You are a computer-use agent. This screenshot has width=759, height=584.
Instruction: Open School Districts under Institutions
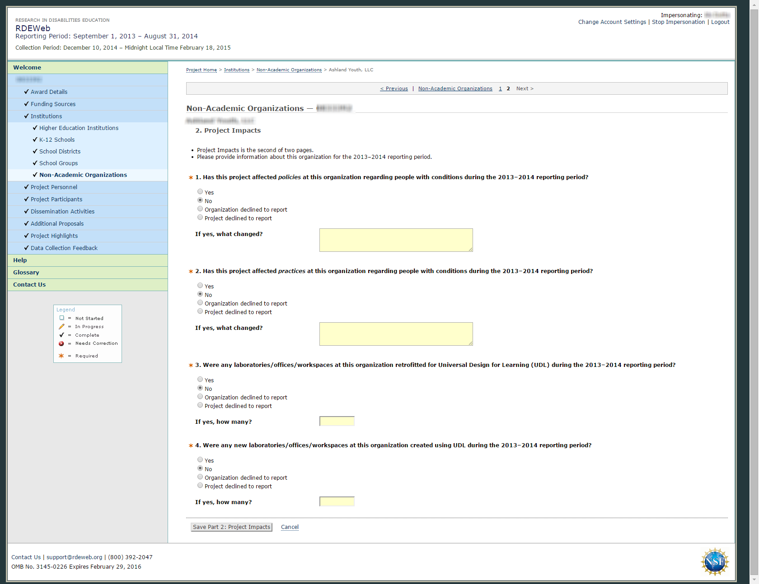point(60,152)
